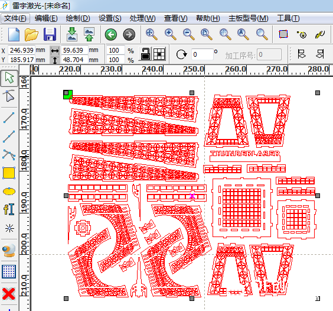The height and width of the screenshot is (311, 333).
Task: Click the zoom to page magnifier
Action: 207,34
